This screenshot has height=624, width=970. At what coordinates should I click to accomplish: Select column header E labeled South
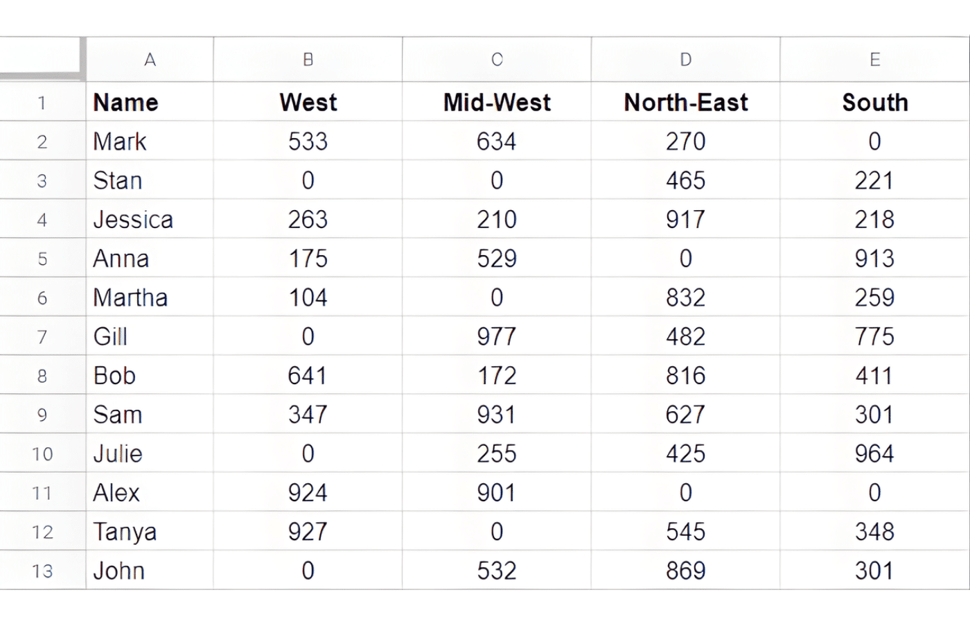(874, 60)
